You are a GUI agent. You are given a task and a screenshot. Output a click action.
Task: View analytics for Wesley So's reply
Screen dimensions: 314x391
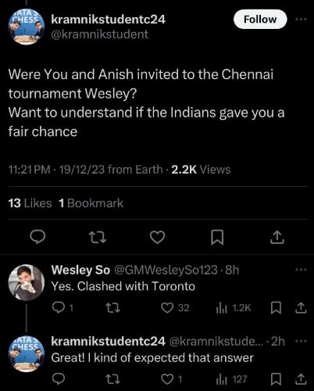(234, 308)
